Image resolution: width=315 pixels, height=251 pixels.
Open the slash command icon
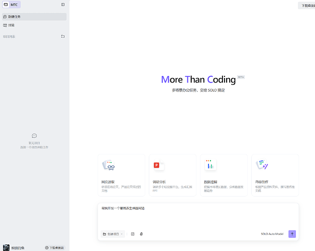pos(133,234)
